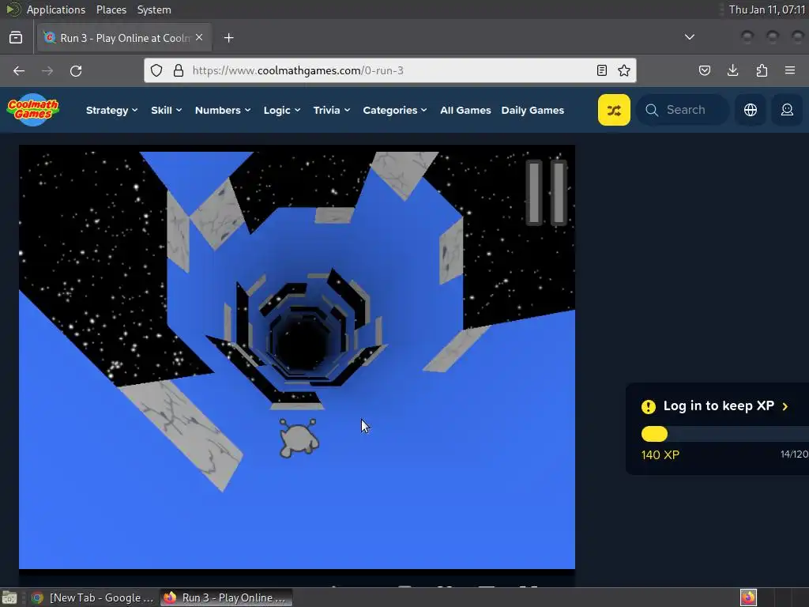Expand the Numbers menu
This screenshot has height=607, width=809.
tap(222, 110)
